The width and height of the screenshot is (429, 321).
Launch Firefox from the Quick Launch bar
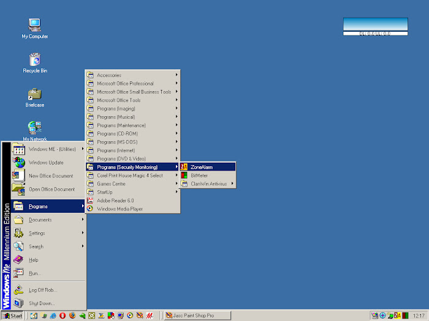[72, 315]
